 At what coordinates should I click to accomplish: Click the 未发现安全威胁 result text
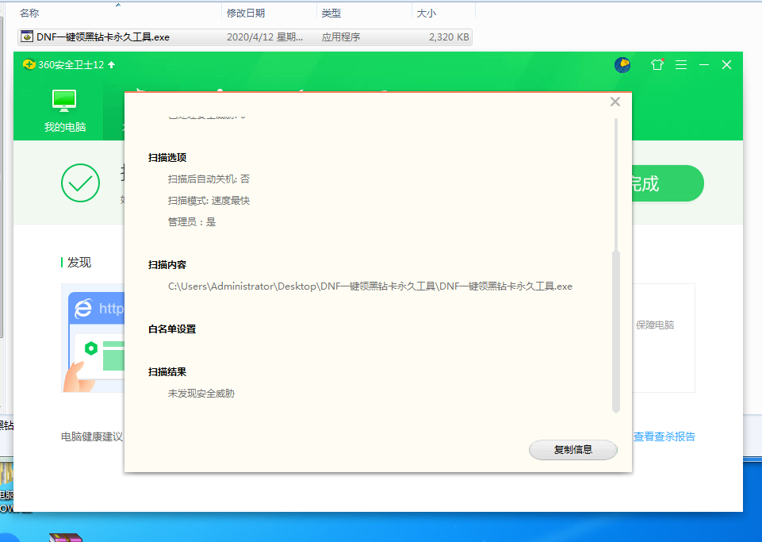coord(201,393)
